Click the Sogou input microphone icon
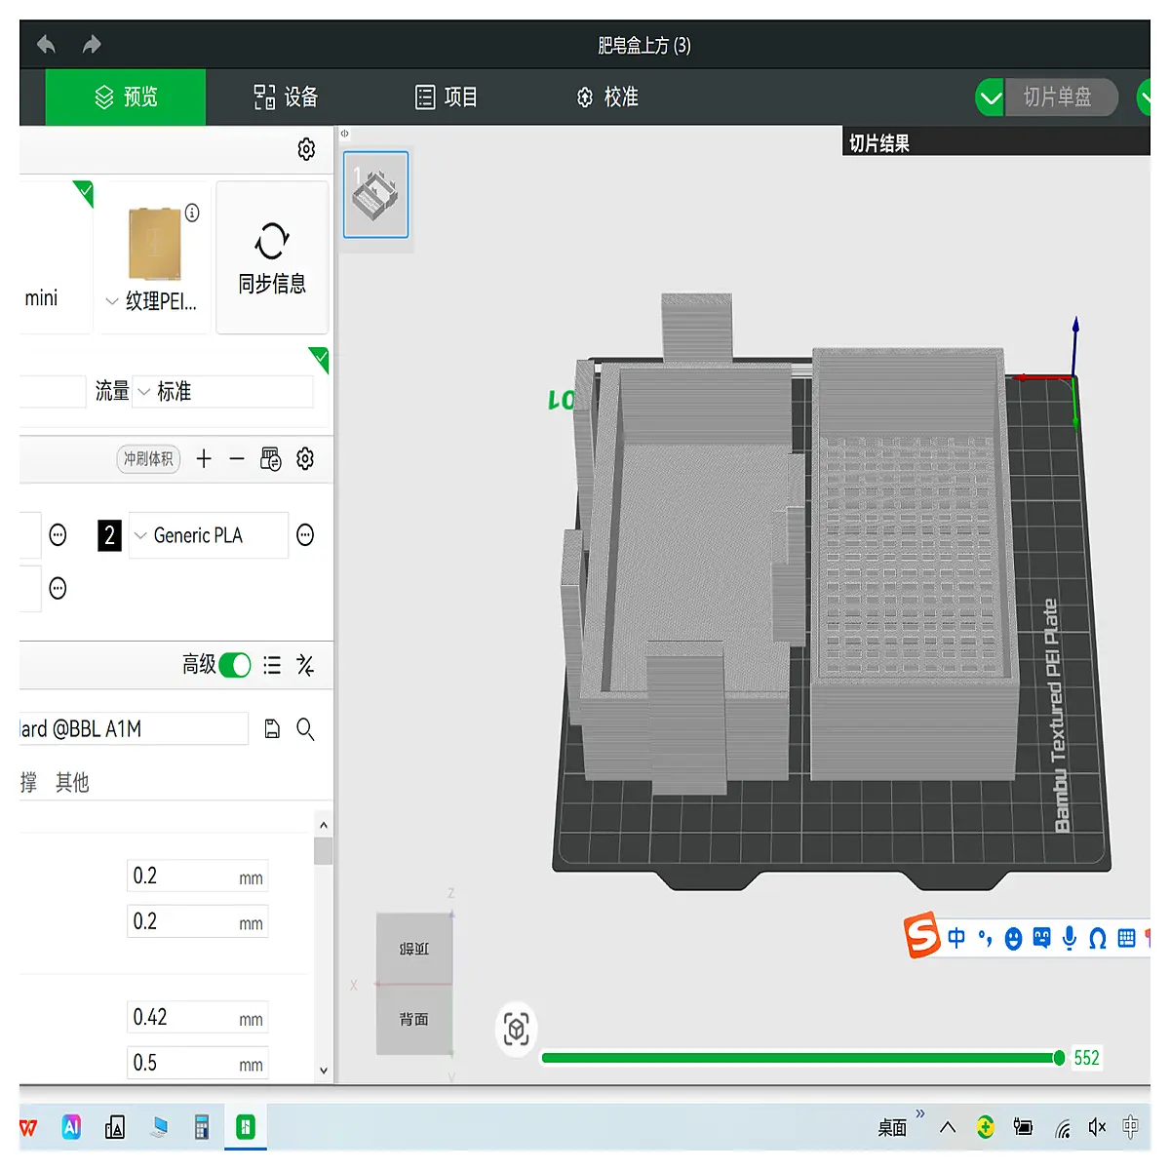This screenshot has width=1170, height=1170. click(1070, 938)
